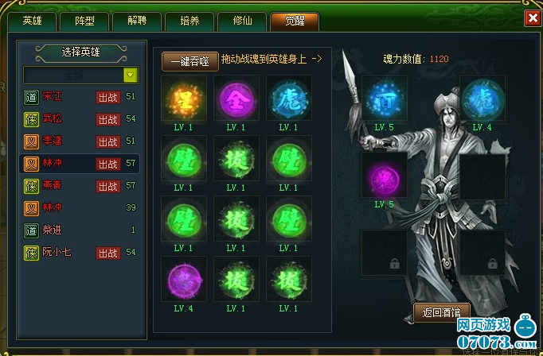Click equipped blue 虎 soul LV.4

482,99
